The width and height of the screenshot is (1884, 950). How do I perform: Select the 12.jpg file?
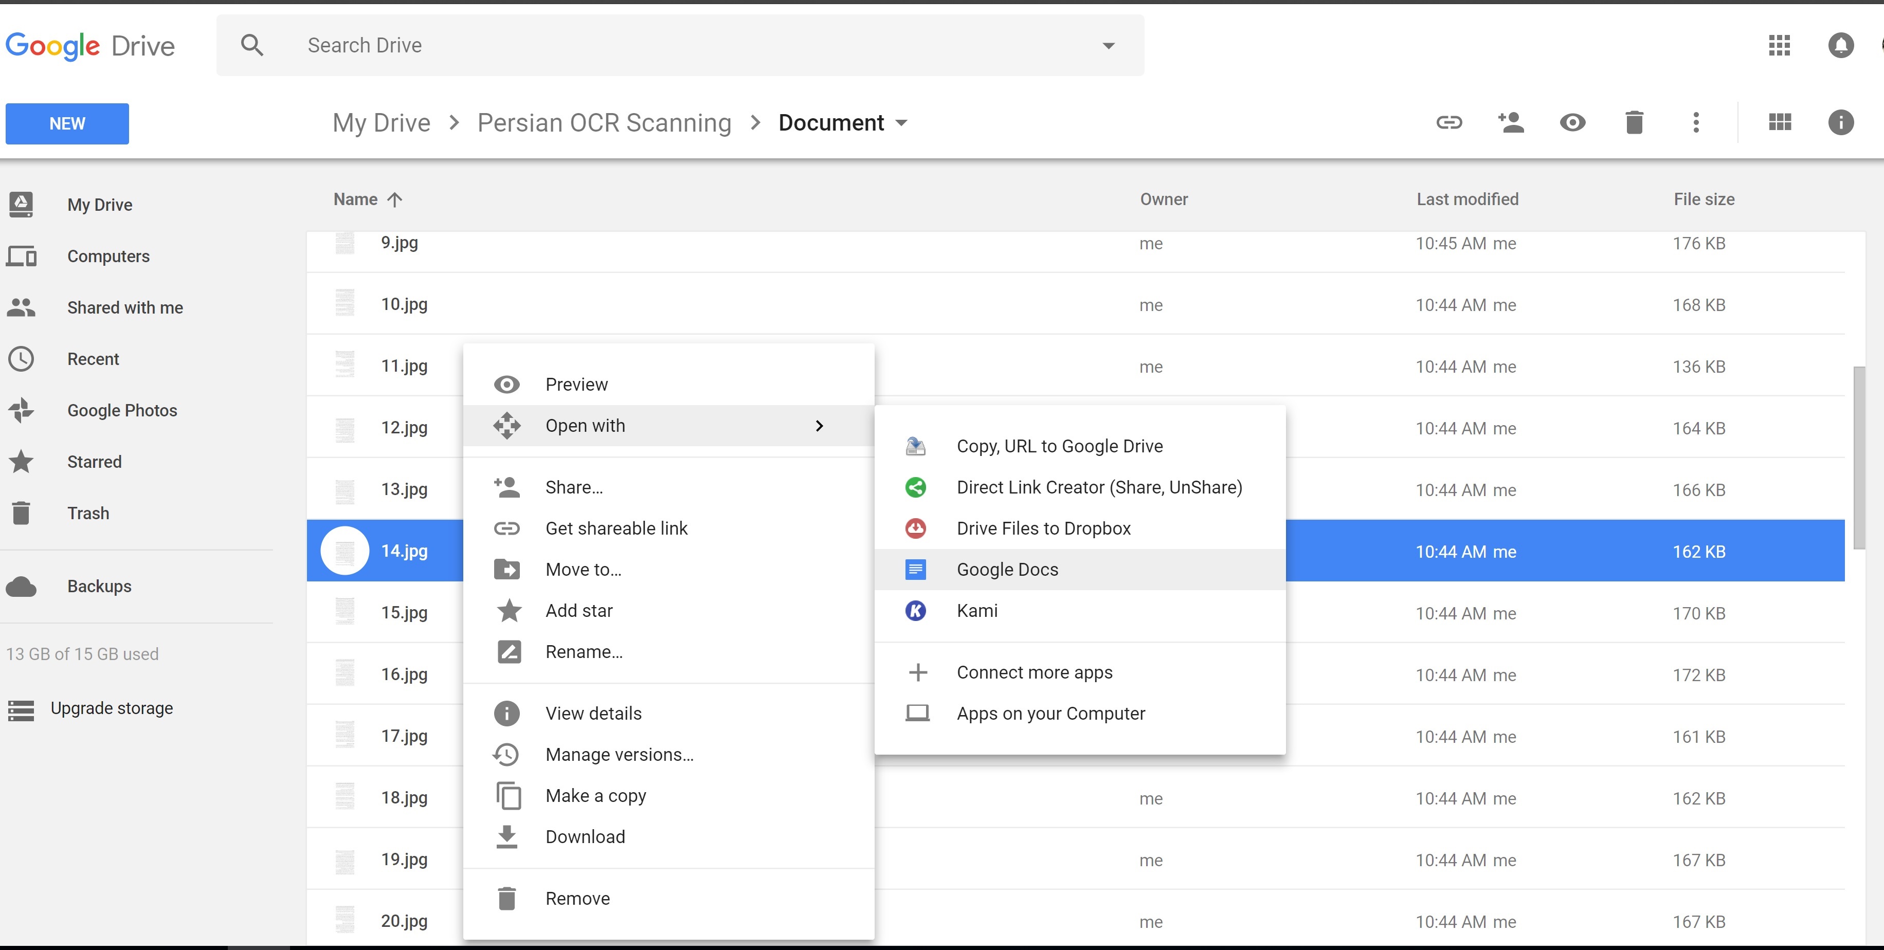[x=404, y=427]
